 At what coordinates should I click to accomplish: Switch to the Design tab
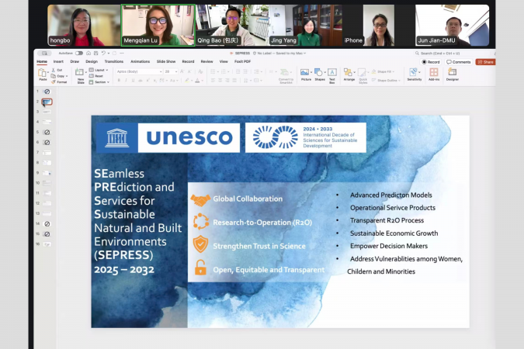point(92,61)
